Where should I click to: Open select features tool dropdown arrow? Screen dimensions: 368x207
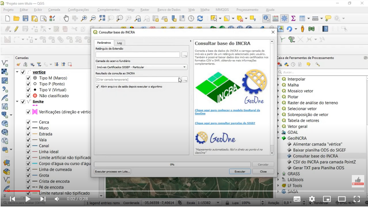(220, 18)
